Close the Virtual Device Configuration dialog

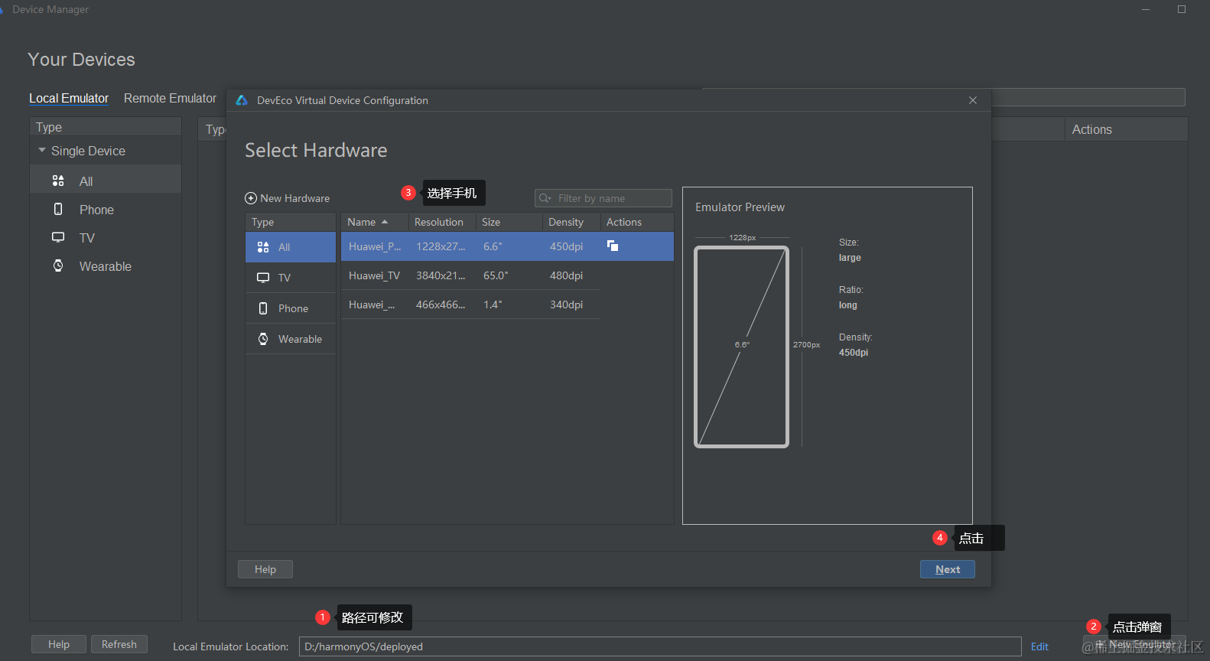(x=973, y=100)
